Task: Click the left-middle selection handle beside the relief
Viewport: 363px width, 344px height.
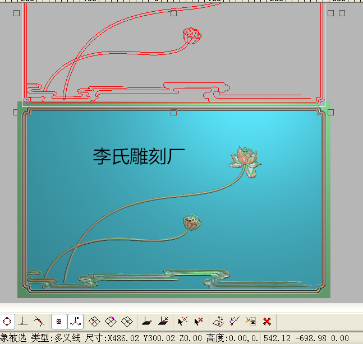Action: [16, 113]
